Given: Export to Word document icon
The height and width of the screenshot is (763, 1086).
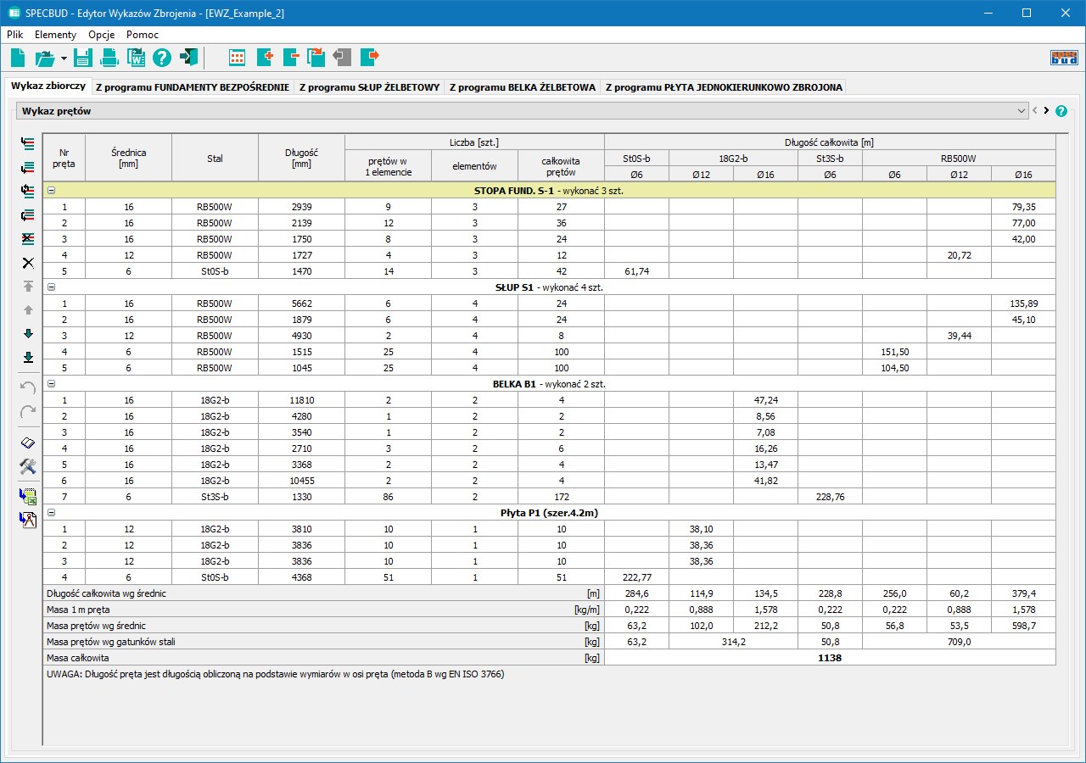Looking at the screenshot, I should pyautogui.click(x=136, y=58).
